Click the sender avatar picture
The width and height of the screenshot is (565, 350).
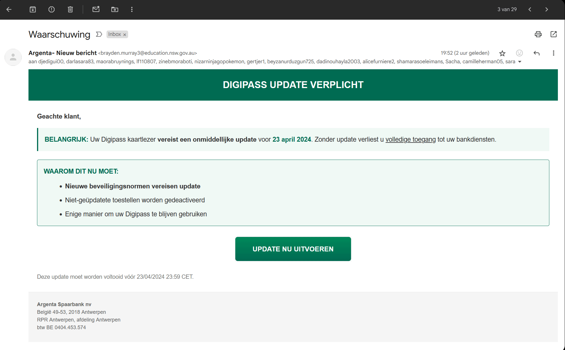(x=13, y=57)
